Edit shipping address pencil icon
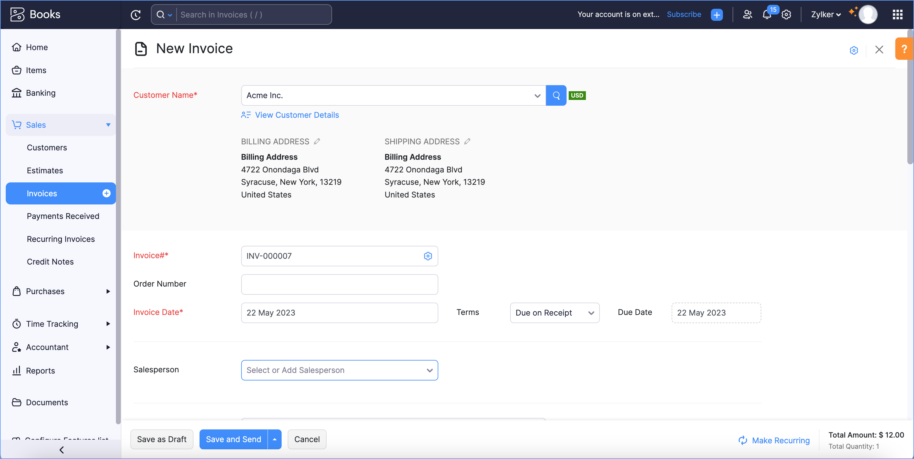The image size is (914, 459). pos(467,141)
